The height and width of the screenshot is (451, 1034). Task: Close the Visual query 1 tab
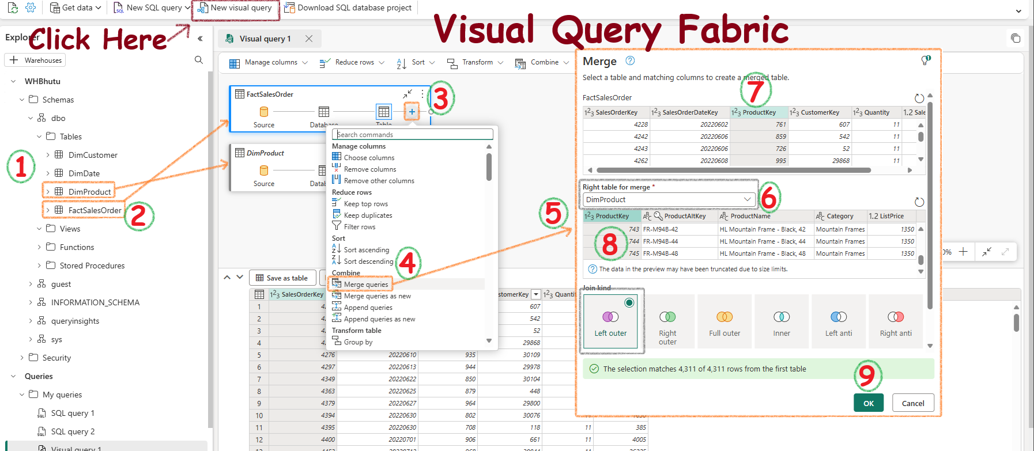pyautogui.click(x=309, y=39)
